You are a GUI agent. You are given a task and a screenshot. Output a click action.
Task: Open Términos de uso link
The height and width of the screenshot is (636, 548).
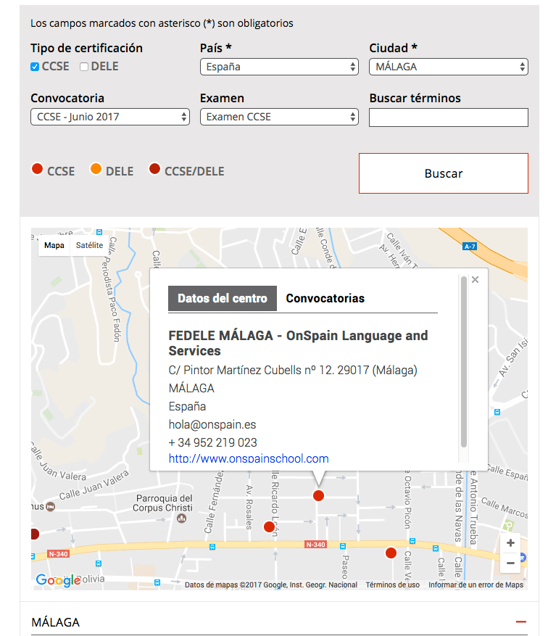coord(392,585)
